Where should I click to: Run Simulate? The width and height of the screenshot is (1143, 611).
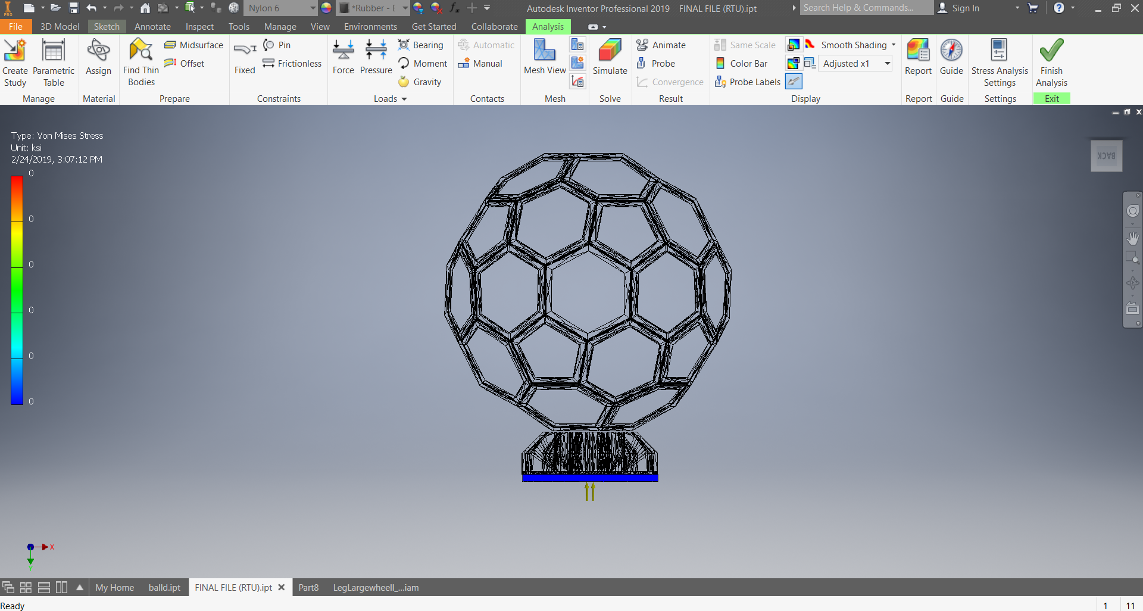point(610,57)
